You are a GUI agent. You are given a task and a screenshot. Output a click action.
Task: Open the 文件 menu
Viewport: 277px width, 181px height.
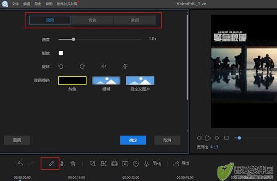pos(15,4)
